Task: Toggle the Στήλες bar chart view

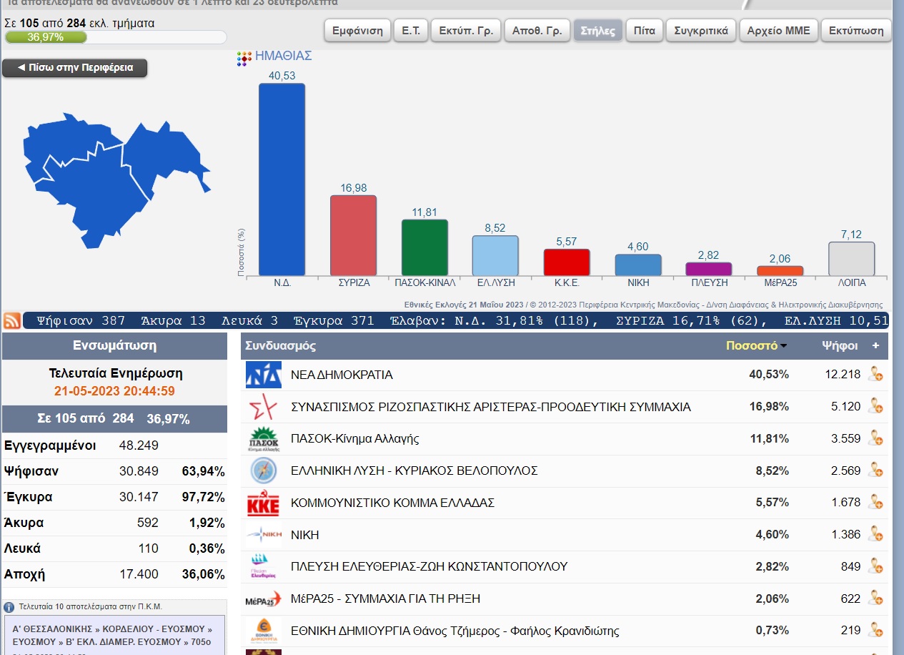Action: [x=598, y=31]
